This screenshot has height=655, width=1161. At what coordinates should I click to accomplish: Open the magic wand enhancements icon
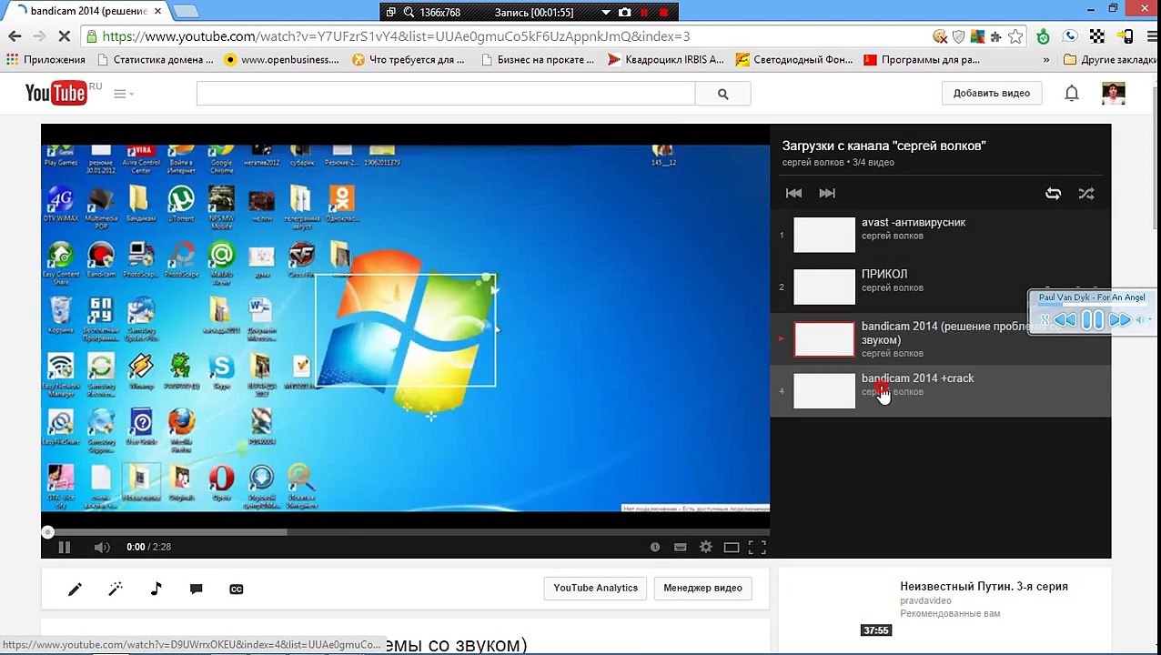116,589
